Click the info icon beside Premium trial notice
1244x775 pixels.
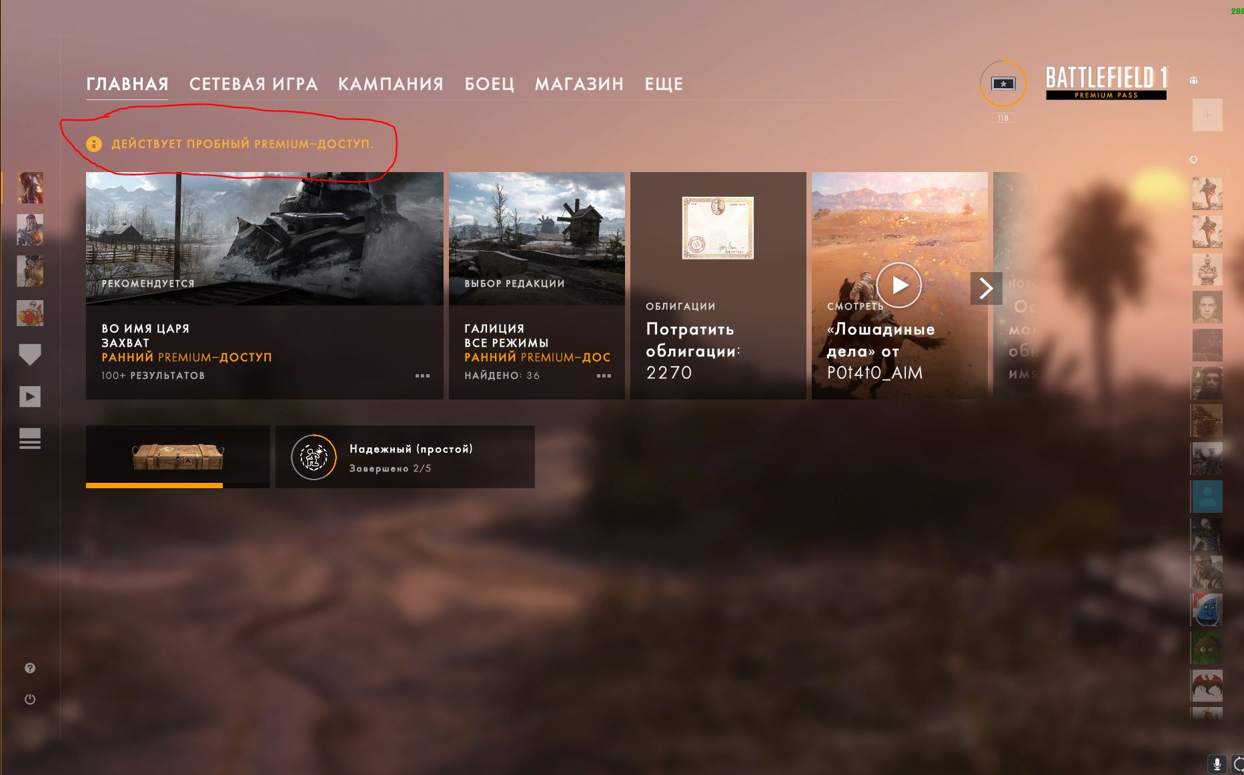[x=94, y=144]
